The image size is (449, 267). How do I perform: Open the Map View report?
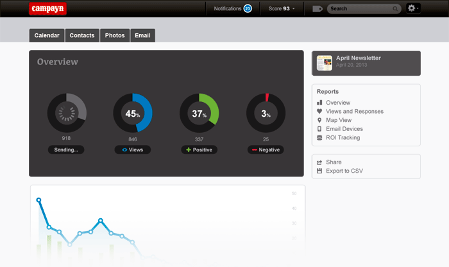pos(339,120)
